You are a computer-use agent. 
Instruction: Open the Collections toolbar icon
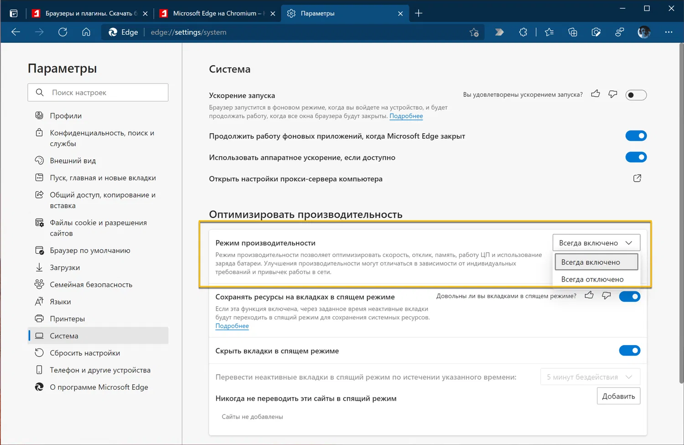[x=573, y=32]
